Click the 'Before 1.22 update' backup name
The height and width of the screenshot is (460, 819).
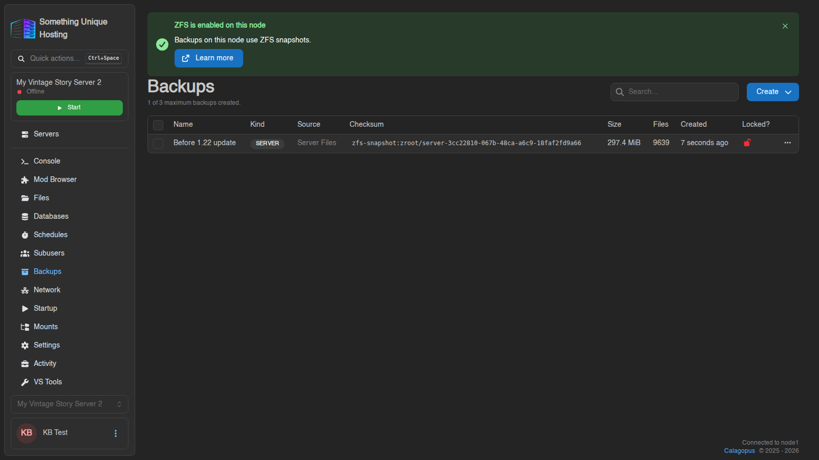pyautogui.click(x=205, y=143)
